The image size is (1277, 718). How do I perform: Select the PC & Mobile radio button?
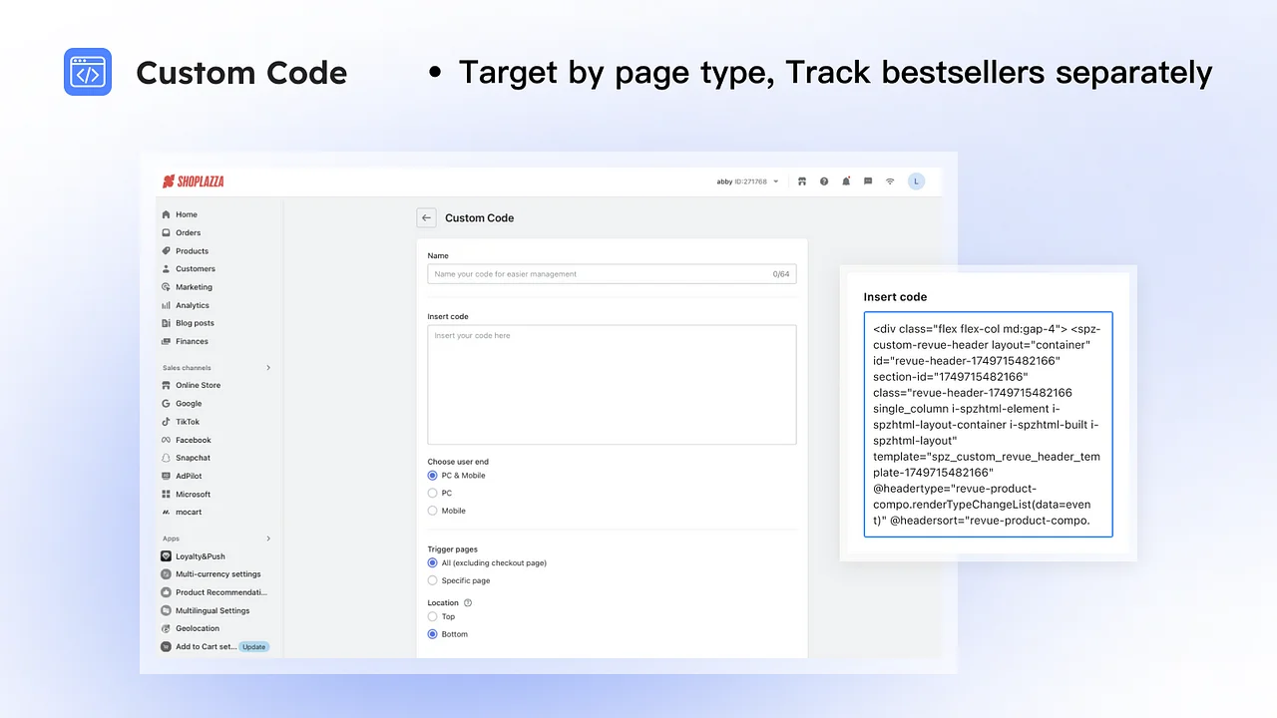(x=432, y=475)
